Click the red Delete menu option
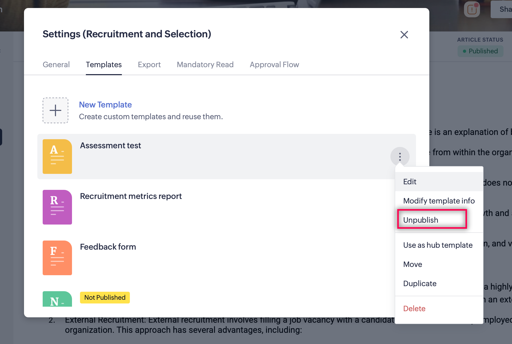Viewport: 512px width, 344px height. pyautogui.click(x=414, y=309)
